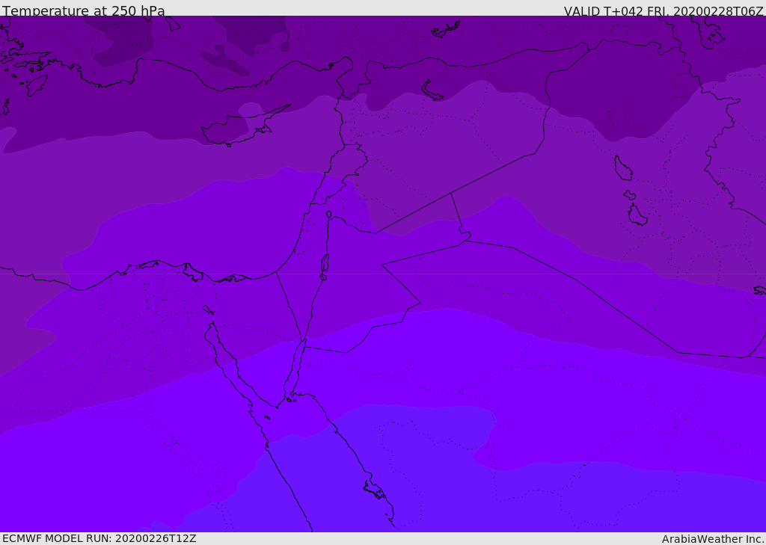Click the Dead Sea outline on the map
Image resolution: width=766 pixels, height=545 pixels.
[x=325, y=267]
